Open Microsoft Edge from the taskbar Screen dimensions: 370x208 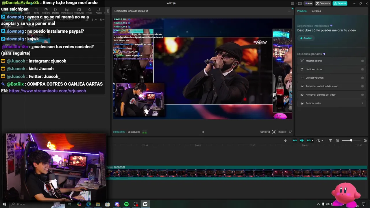pos(88,204)
